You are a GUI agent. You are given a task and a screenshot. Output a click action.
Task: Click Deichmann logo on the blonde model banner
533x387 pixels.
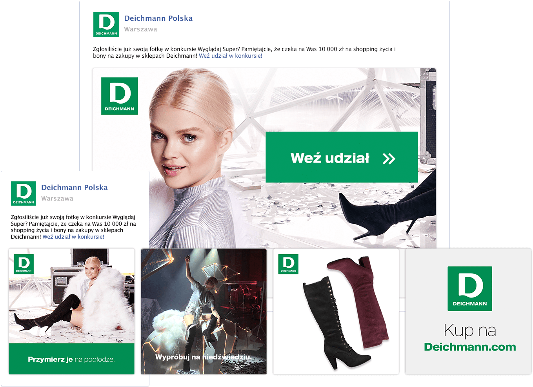point(120,96)
